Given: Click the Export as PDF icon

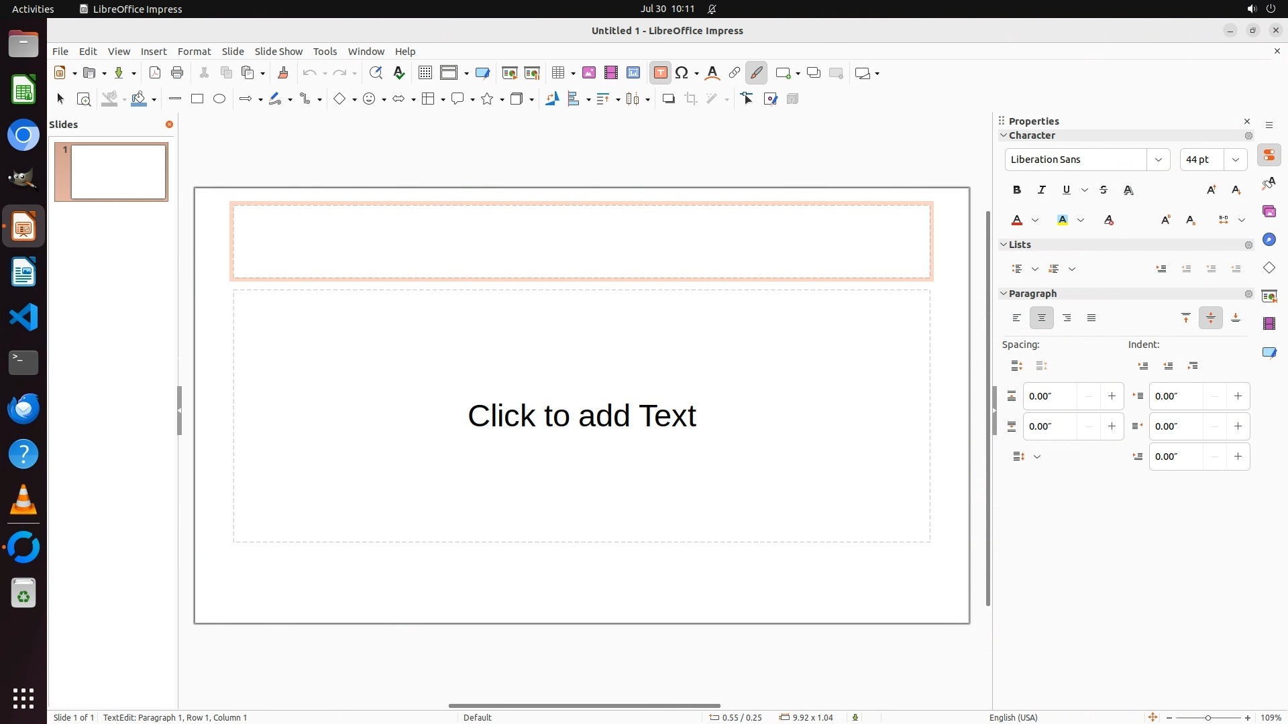Looking at the screenshot, I should pos(155,73).
